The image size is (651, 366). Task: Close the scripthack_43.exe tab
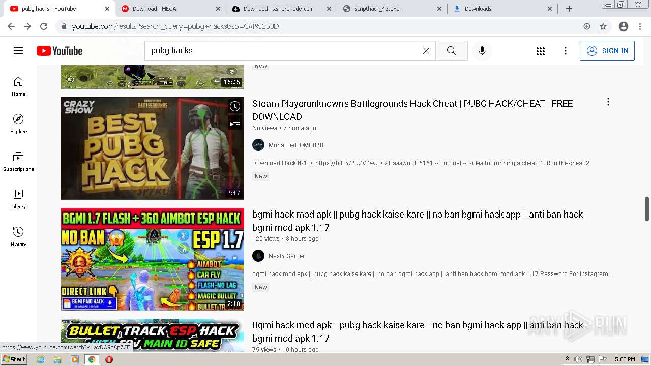coord(439,9)
